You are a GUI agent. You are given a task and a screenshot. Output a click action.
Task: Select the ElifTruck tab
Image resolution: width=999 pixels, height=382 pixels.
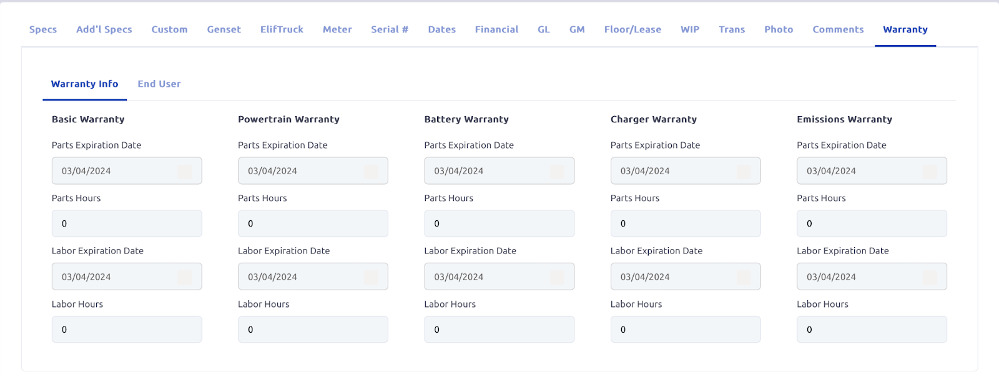282,29
